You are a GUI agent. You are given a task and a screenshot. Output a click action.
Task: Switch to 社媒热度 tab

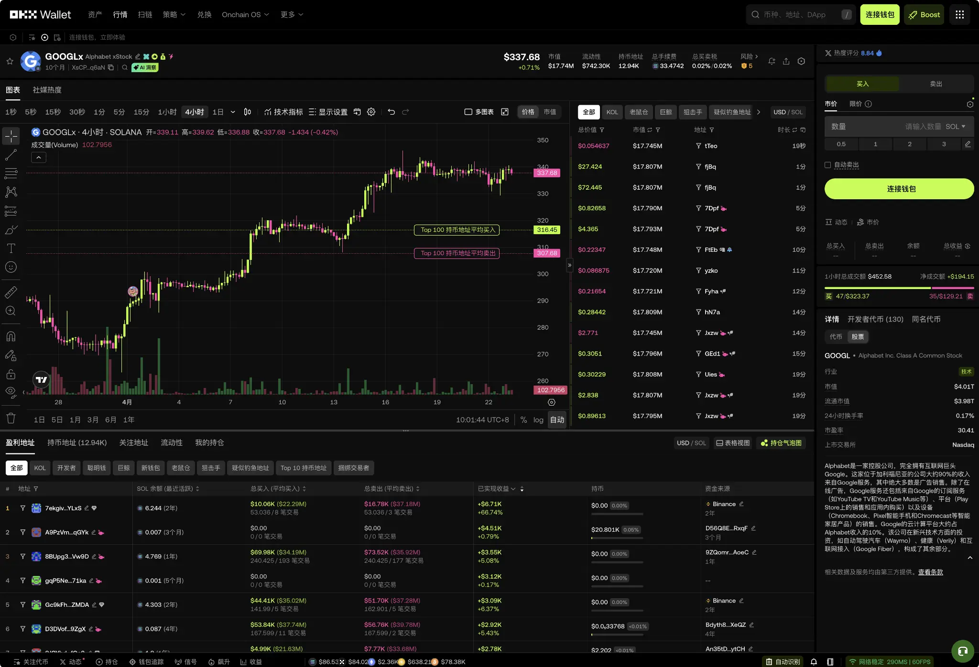[47, 90]
